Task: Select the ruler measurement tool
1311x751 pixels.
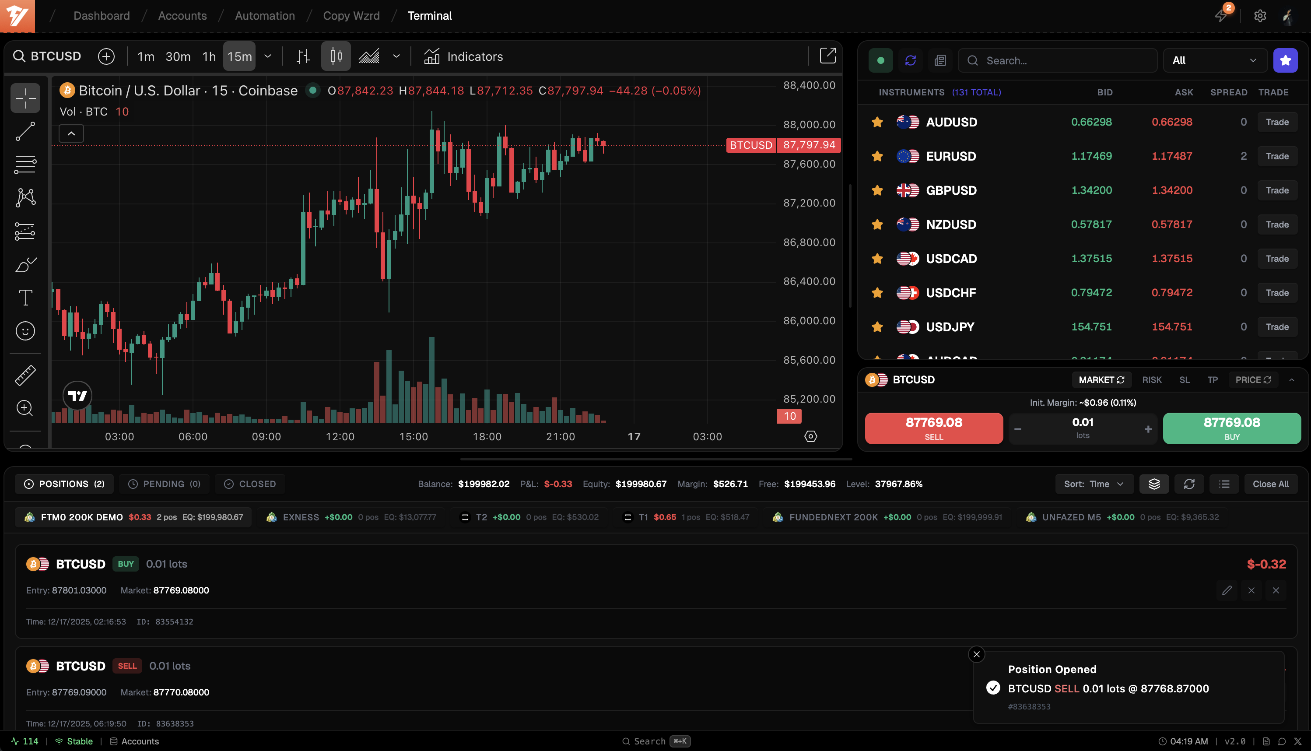Action: click(25, 375)
